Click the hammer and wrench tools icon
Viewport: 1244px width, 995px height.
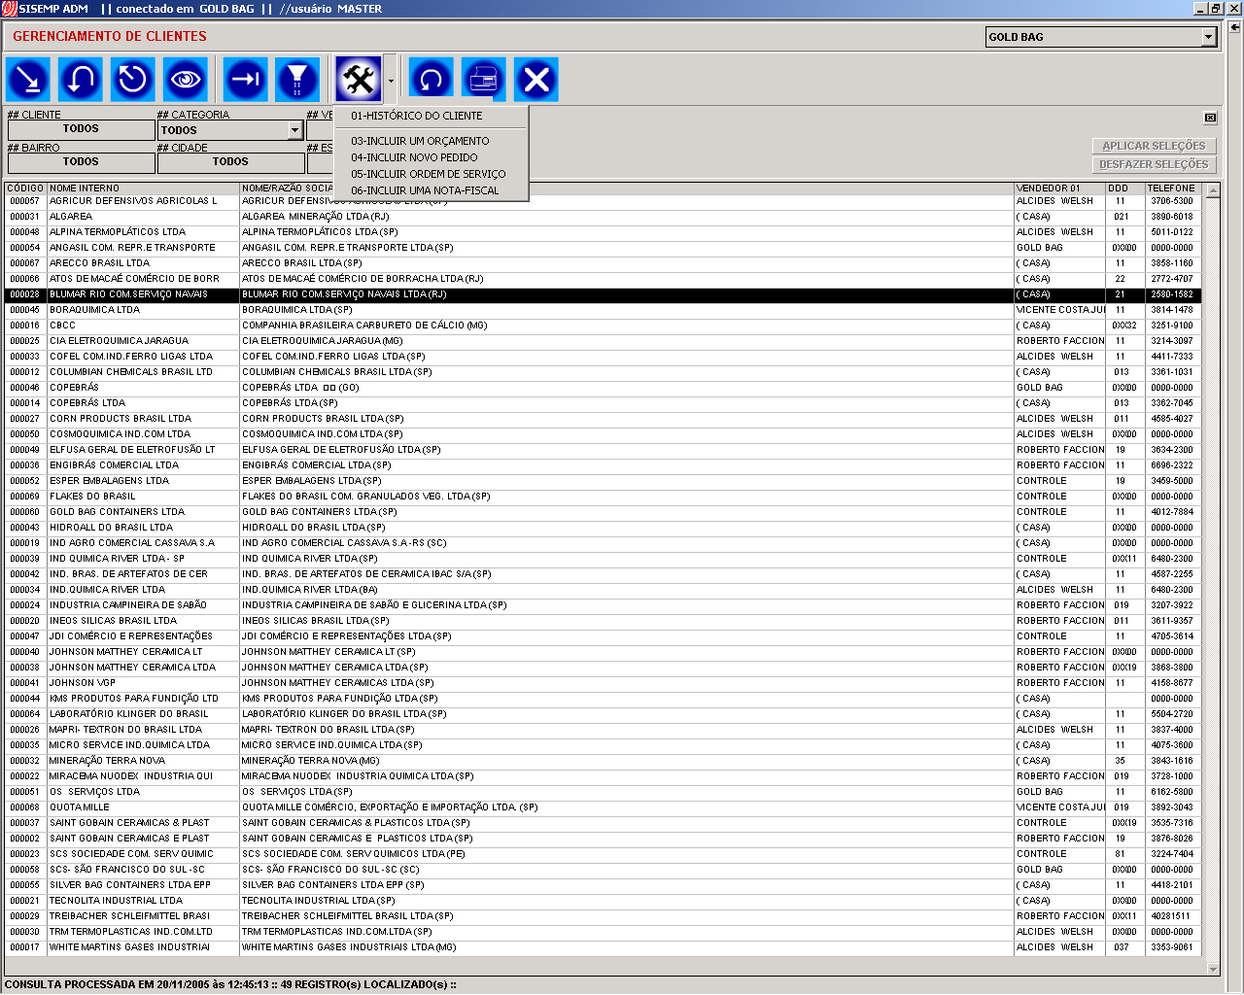(359, 79)
